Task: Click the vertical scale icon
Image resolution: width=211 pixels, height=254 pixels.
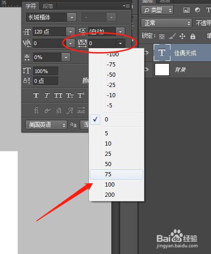Action: click(27, 71)
